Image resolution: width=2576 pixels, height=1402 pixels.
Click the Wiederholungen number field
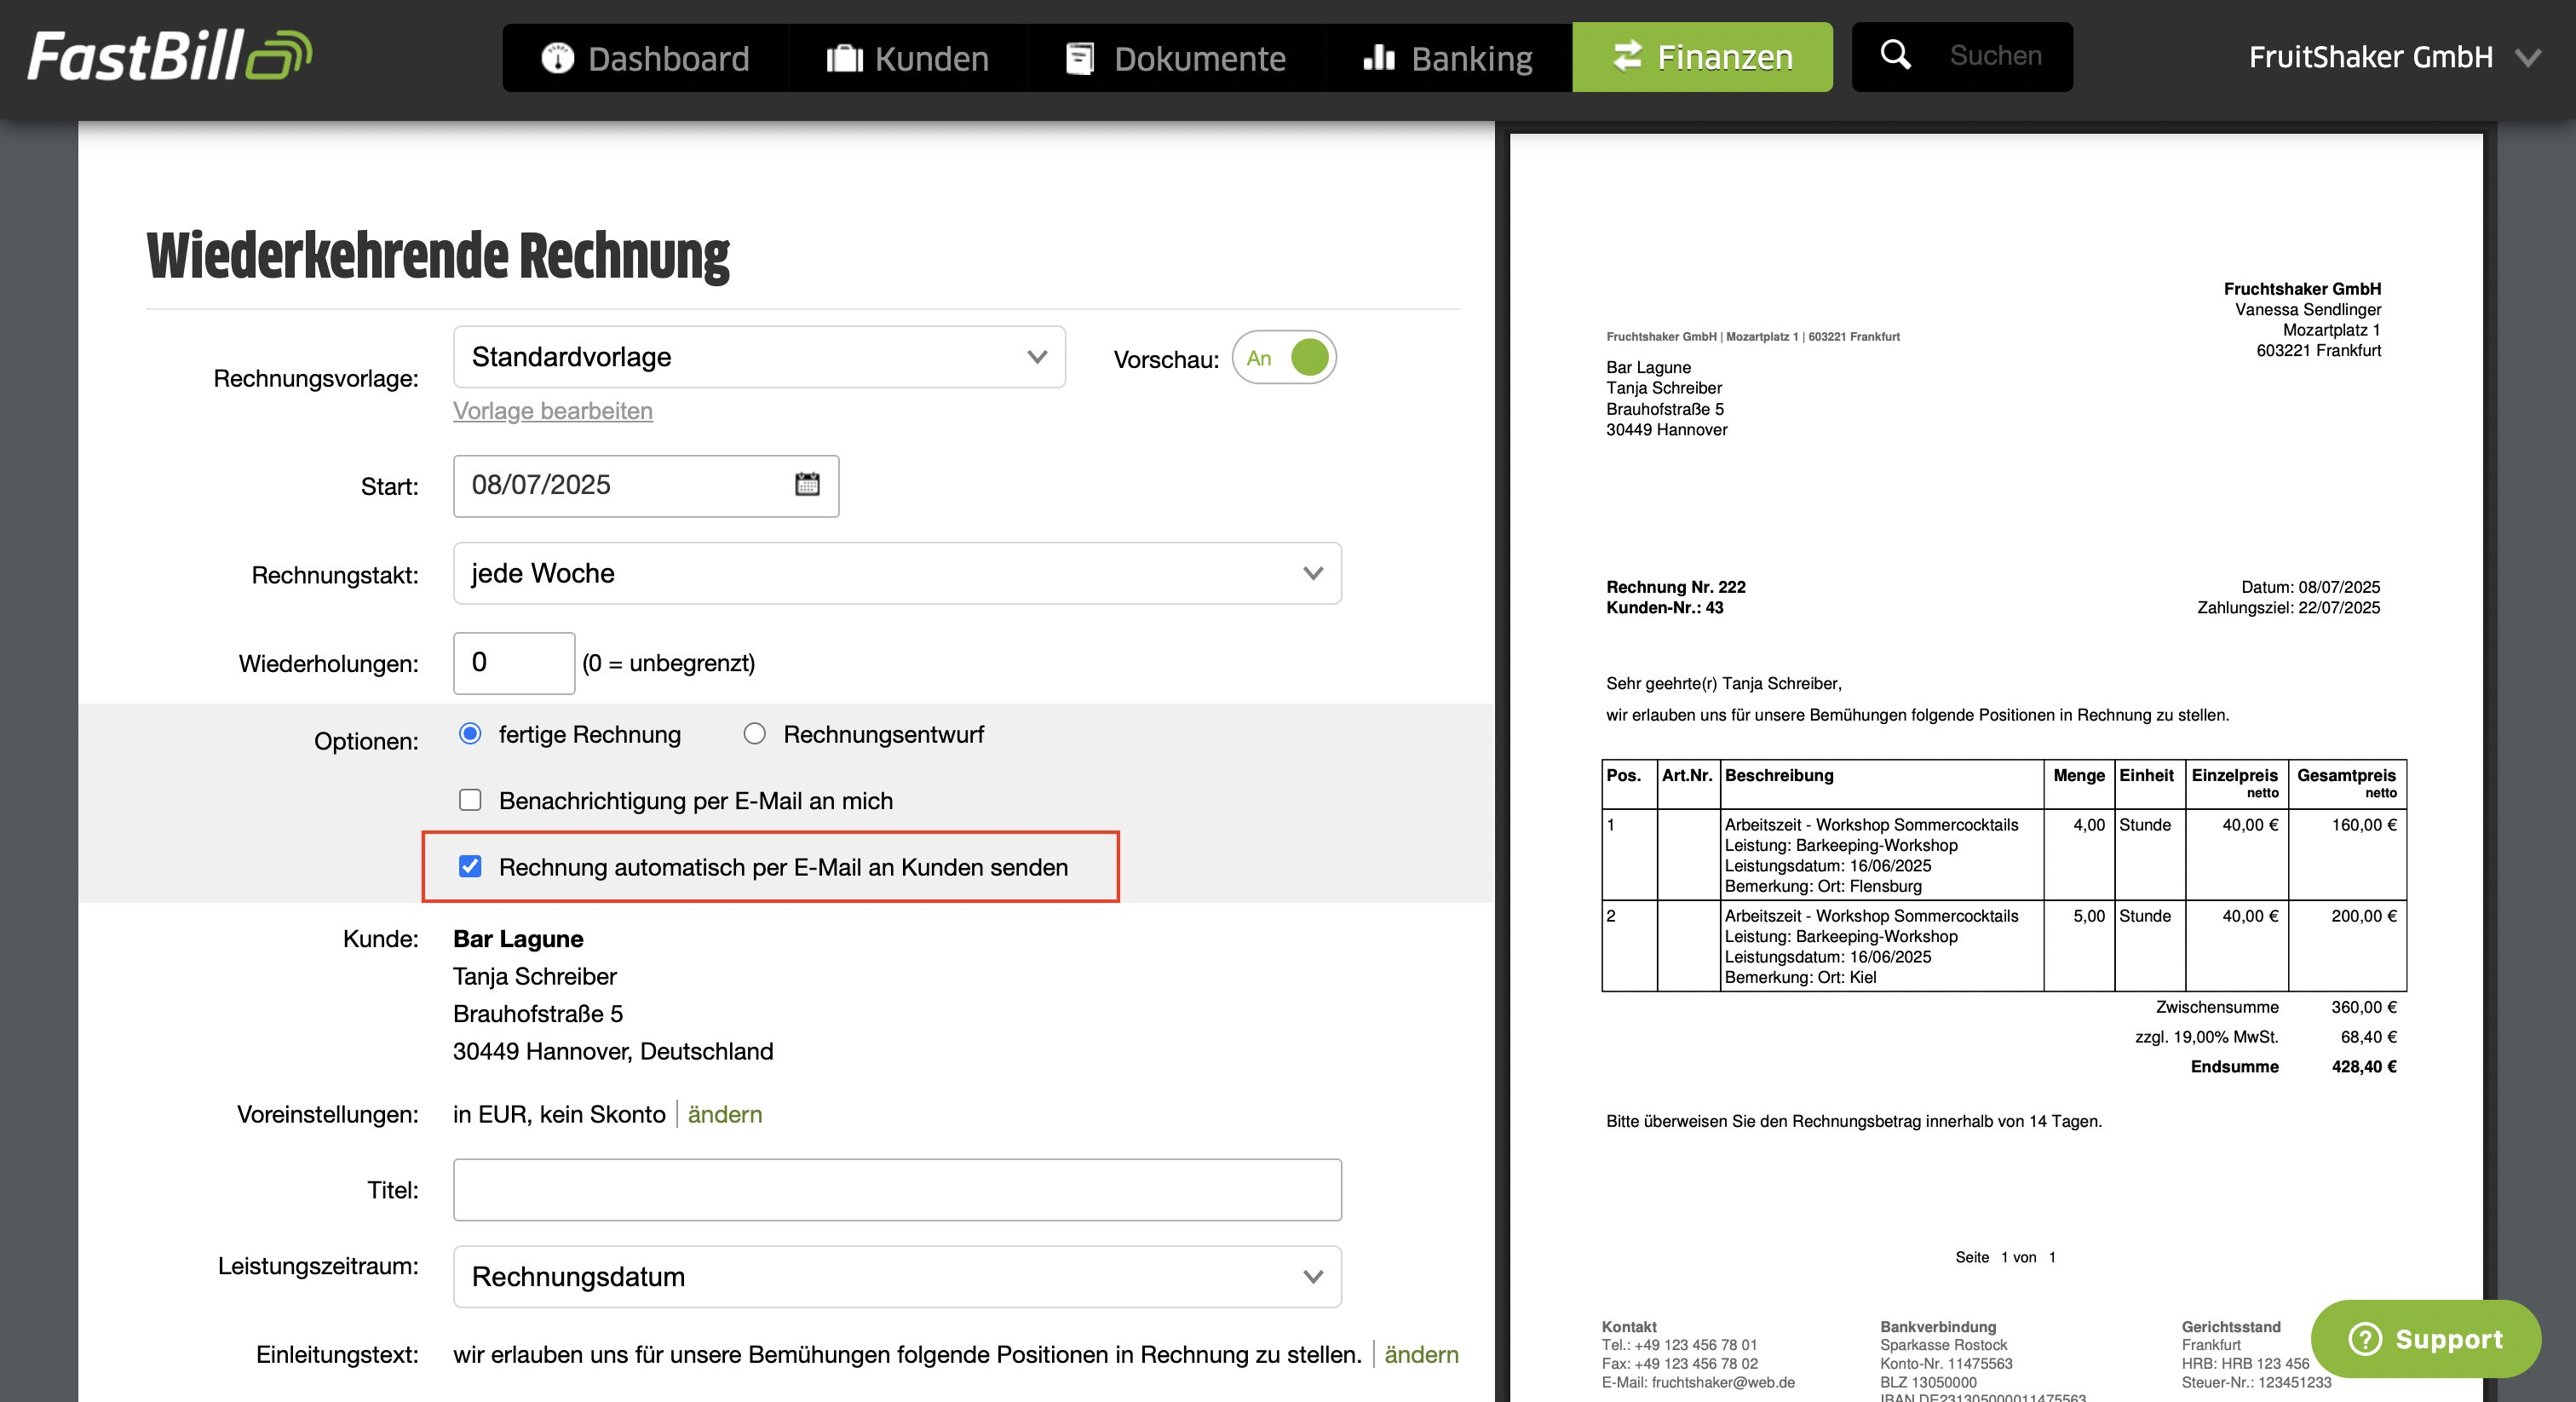(x=514, y=662)
